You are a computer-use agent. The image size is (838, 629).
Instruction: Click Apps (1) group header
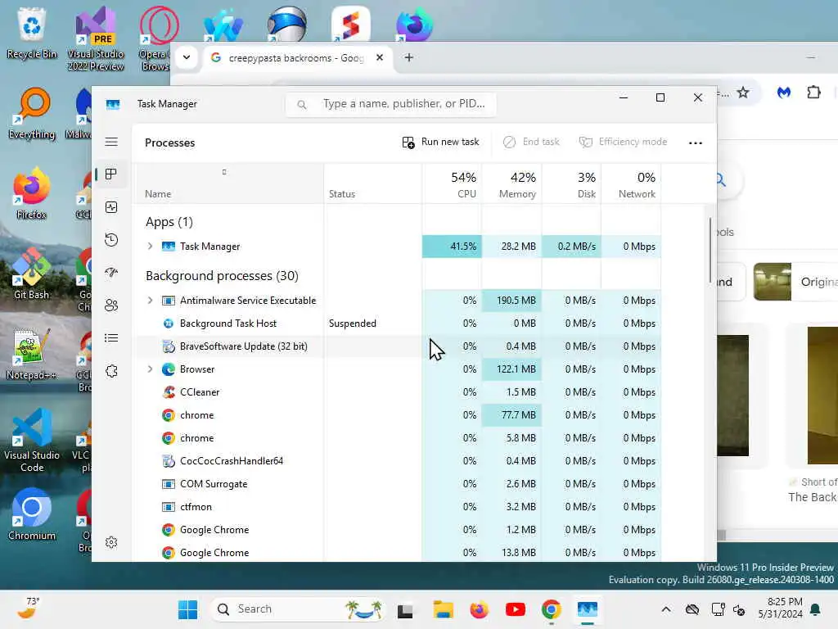click(169, 222)
